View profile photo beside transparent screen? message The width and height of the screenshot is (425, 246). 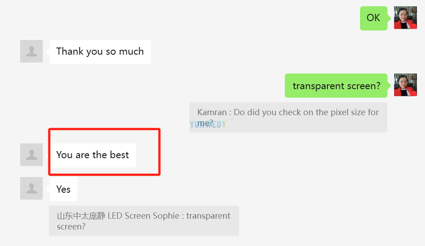(405, 85)
